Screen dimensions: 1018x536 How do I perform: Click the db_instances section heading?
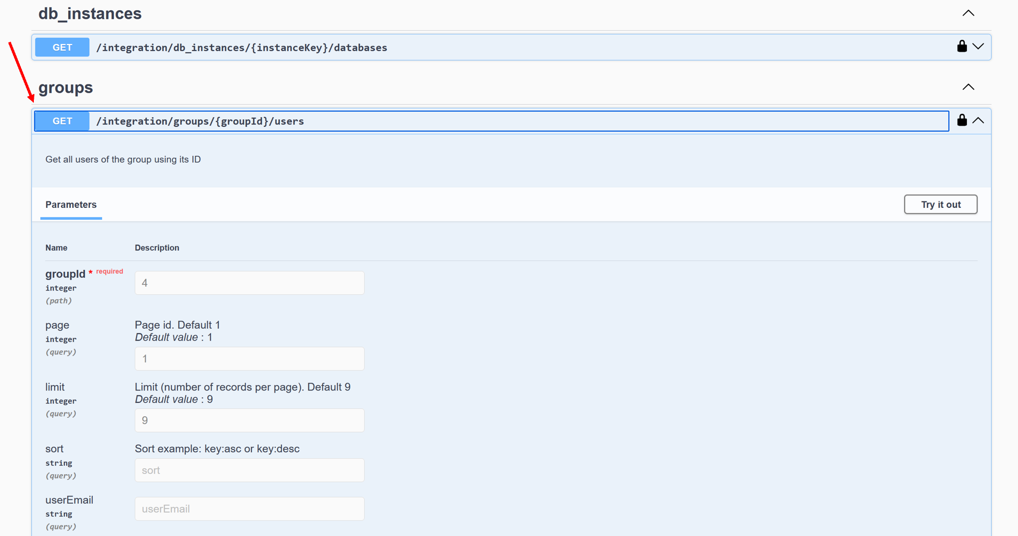90,13
